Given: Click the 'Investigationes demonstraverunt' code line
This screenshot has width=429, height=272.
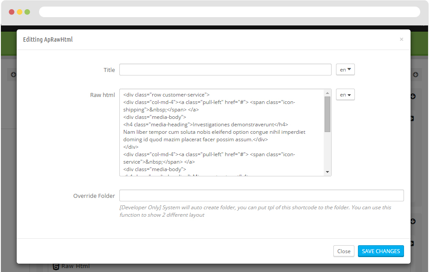Looking at the screenshot, I should click(x=205, y=125).
